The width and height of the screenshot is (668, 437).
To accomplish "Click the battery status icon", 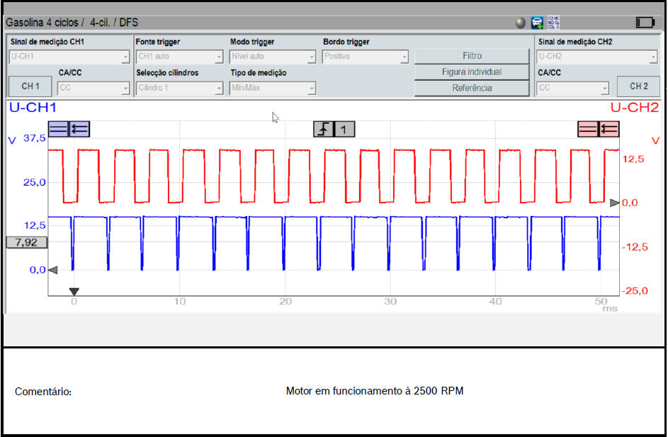I will pyautogui.click(x=645, y=23).
